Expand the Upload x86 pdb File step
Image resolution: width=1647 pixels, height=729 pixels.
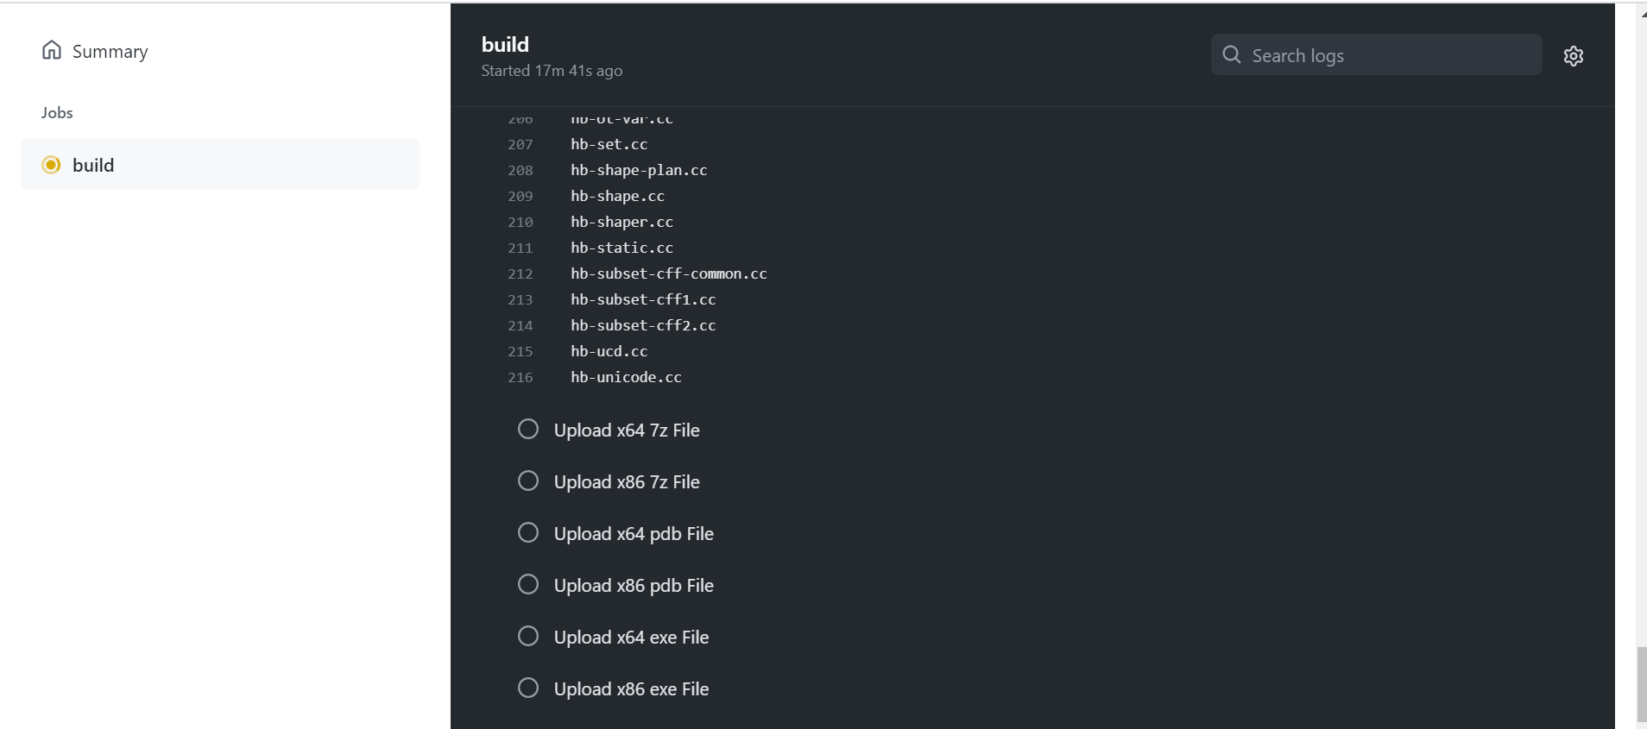click(x=634, y=584)
